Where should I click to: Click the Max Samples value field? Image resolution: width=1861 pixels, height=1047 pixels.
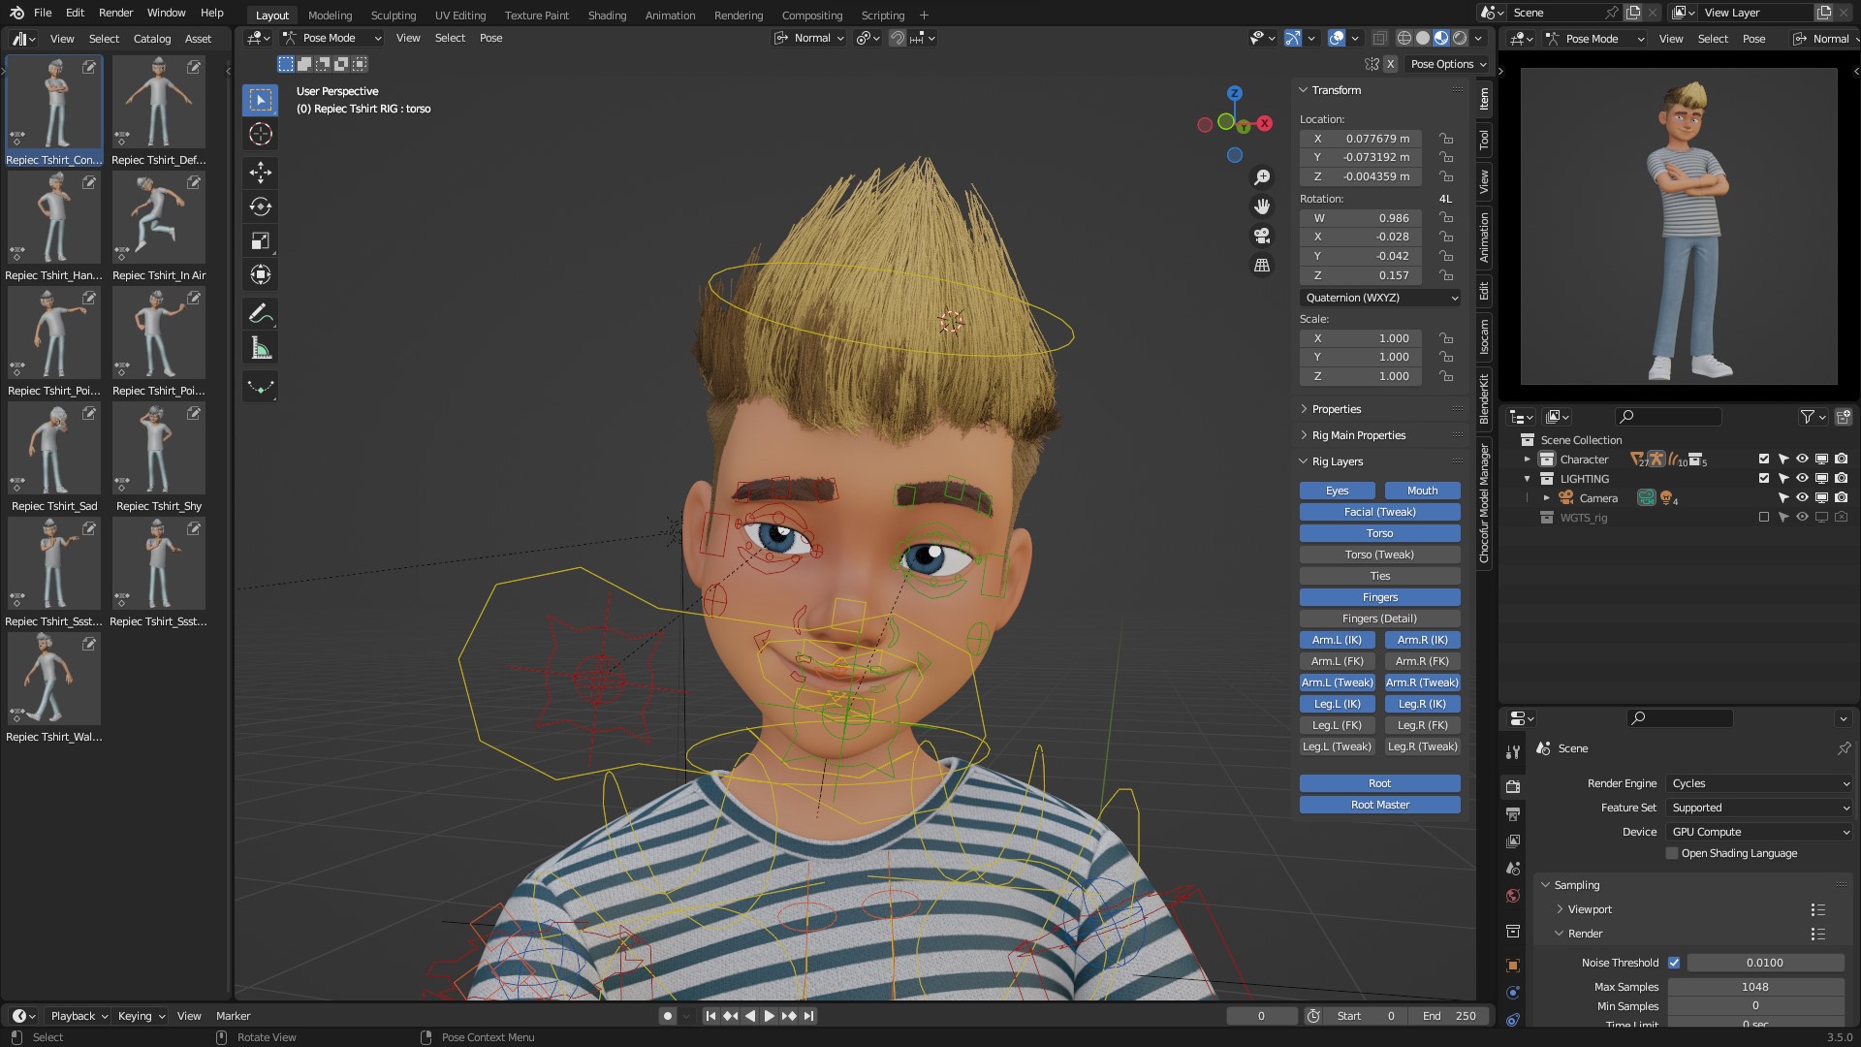[1754, 987]
